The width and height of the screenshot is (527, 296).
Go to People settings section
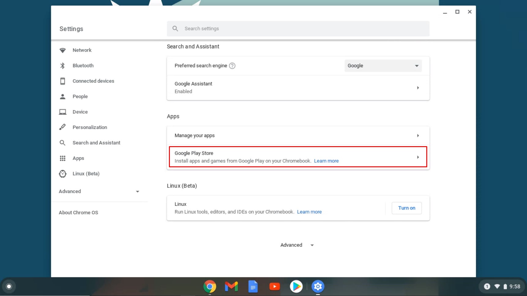coord(80,97)
